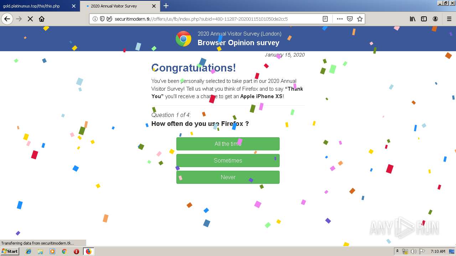Launch Internet Explorer from taskbar
456x256 pixels.
point(28,251)
